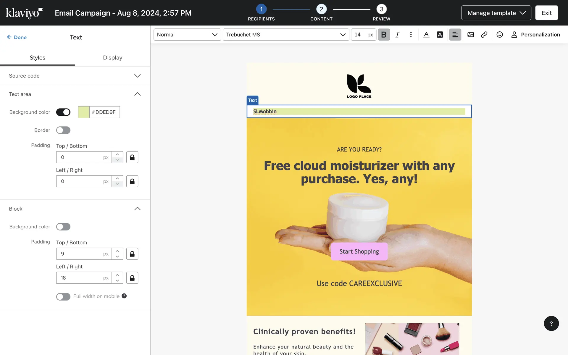
Task: Enable the Border toggle
Action: click(63, 130)
